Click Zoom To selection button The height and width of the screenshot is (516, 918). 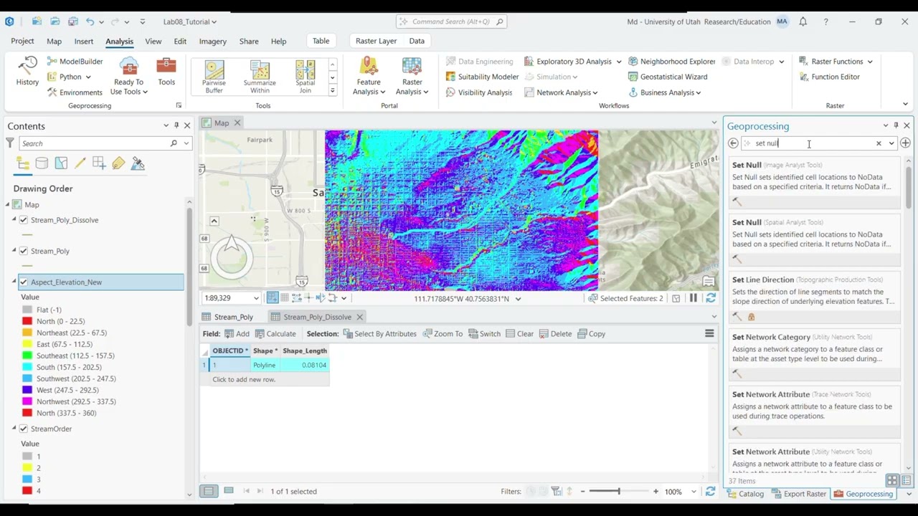[x=443, y=334]
